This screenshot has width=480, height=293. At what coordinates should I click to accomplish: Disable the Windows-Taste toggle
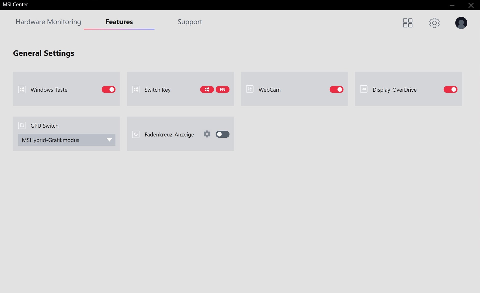108,89
